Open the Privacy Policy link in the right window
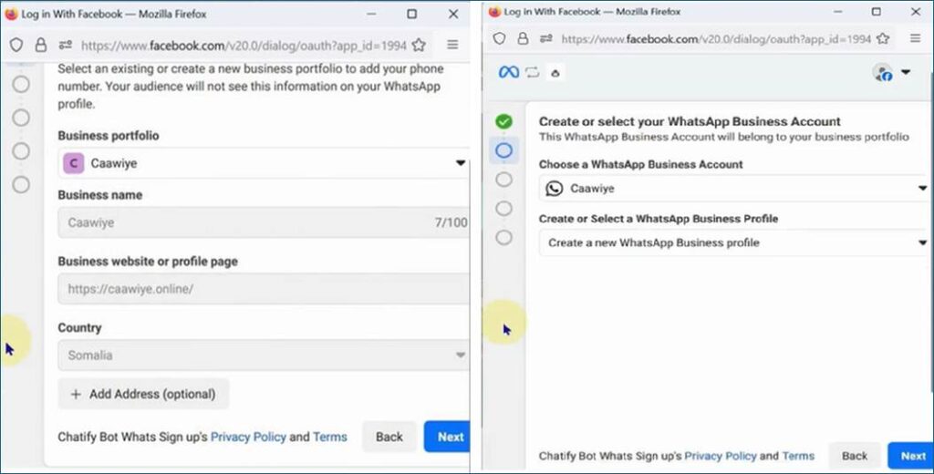The image size is (934, 474). pos(721,456)
